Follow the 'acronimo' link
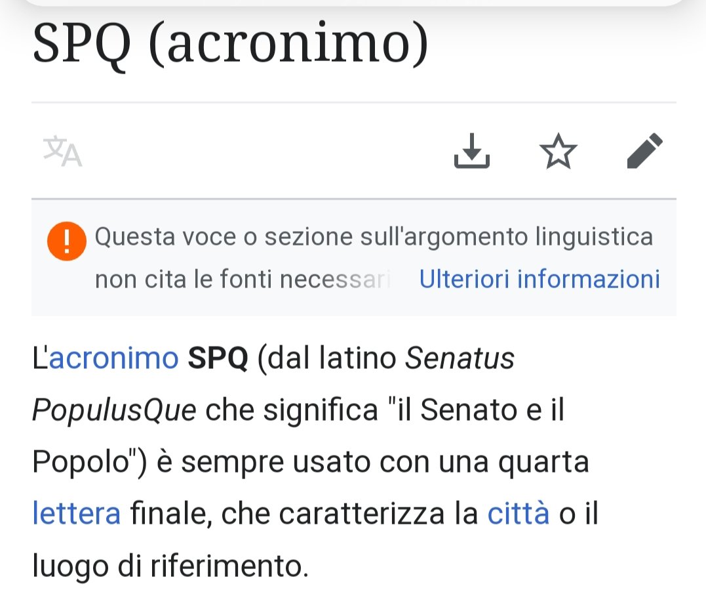The width and height of the screenshot is (706, 613). 113,359
